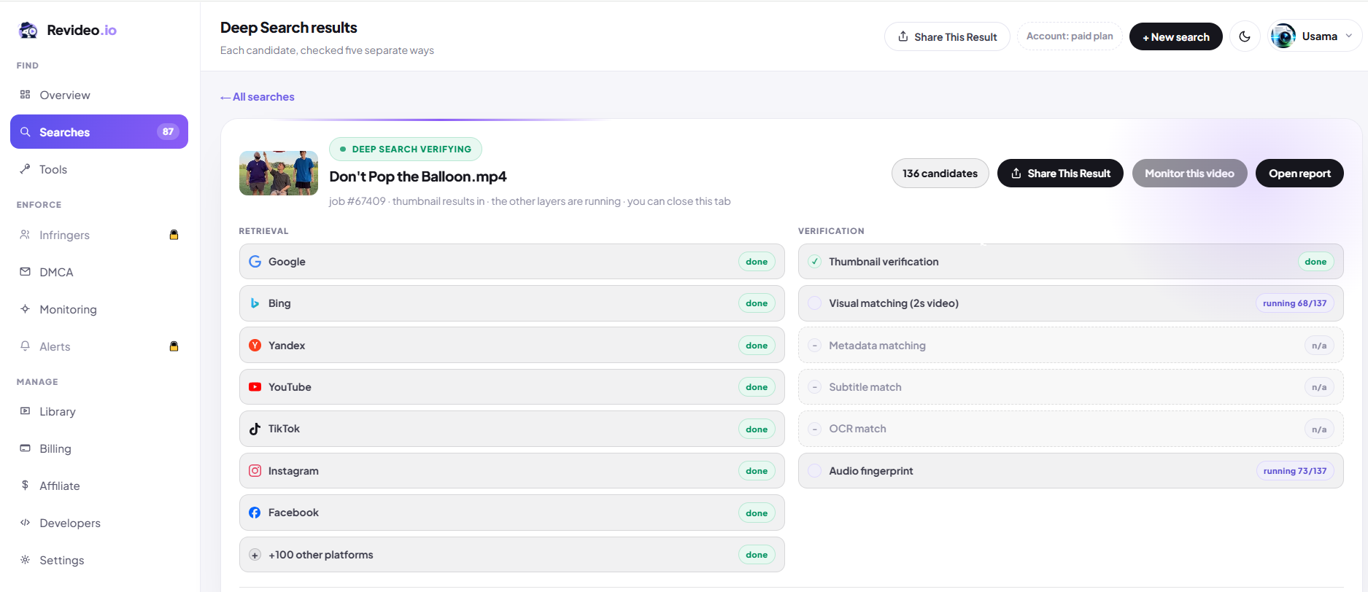Click the done badge for Thumbnail verification
Image resolution: width=1368 pixels, height=592 pixels.
coord(1315,262)
